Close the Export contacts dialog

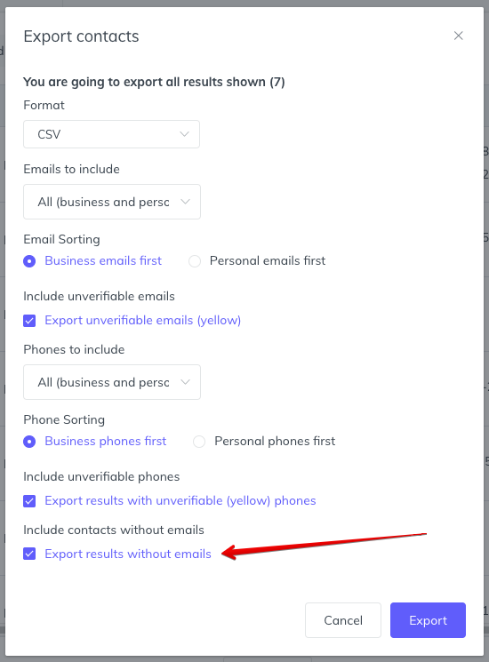458,36
